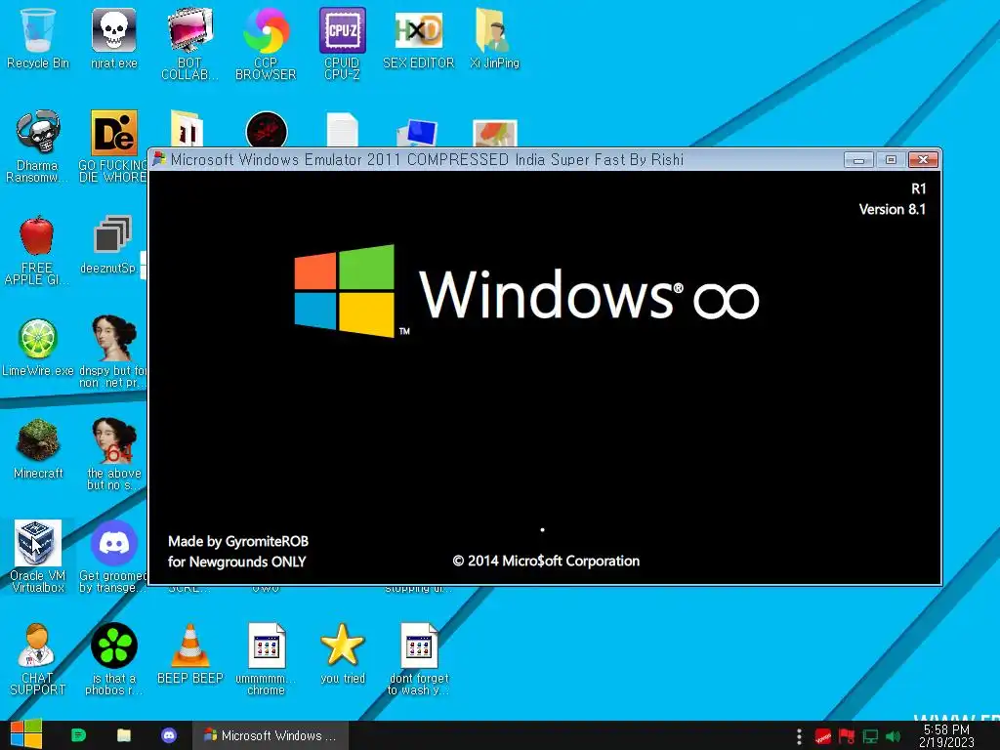
Task: Click the four-color Windows logo in the emulator
Action: pos(345,291)
